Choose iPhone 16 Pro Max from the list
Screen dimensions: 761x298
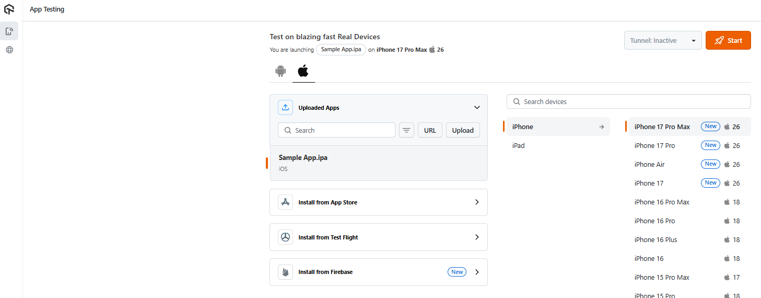click(x=662, y=202)
